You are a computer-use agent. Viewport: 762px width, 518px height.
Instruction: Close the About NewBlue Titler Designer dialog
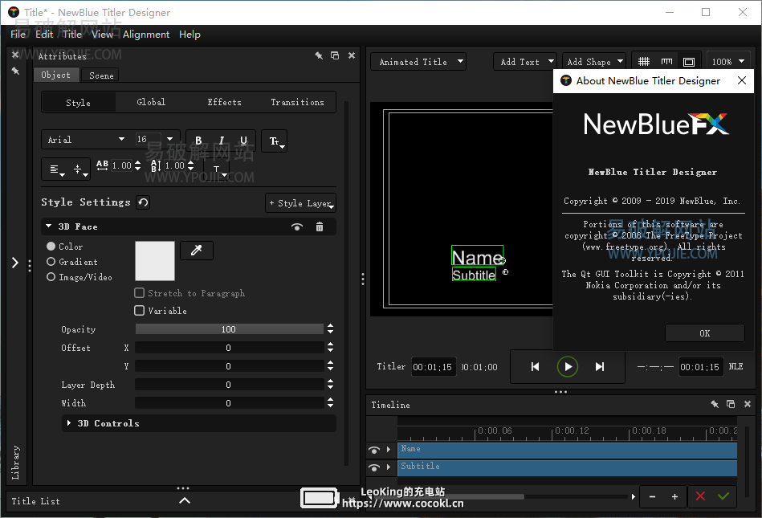pyautogui.click(x=742, y=80)
